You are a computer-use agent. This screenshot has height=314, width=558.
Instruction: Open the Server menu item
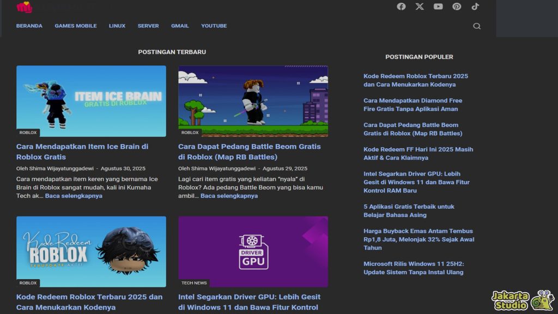[x=148, y=26]
